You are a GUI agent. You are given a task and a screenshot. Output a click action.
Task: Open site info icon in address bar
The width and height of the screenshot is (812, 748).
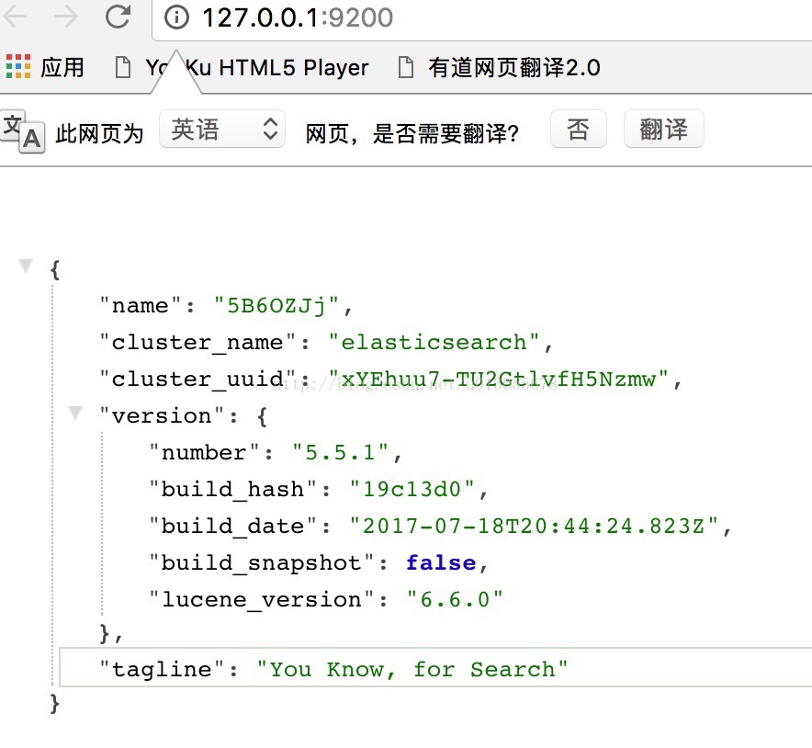coord(176,17)
